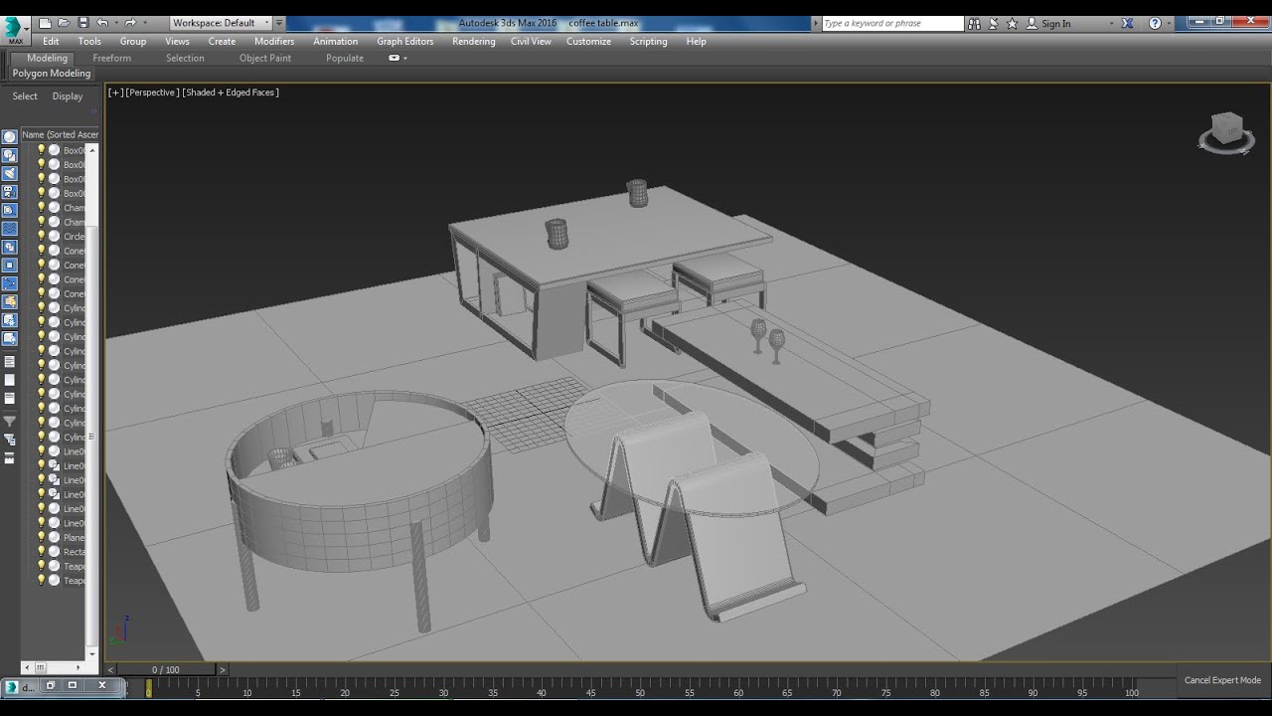Image resolution: width=1272 pixels, height=716 pixels.
Task: Click Sign In link
Action: pos(1056,23)
